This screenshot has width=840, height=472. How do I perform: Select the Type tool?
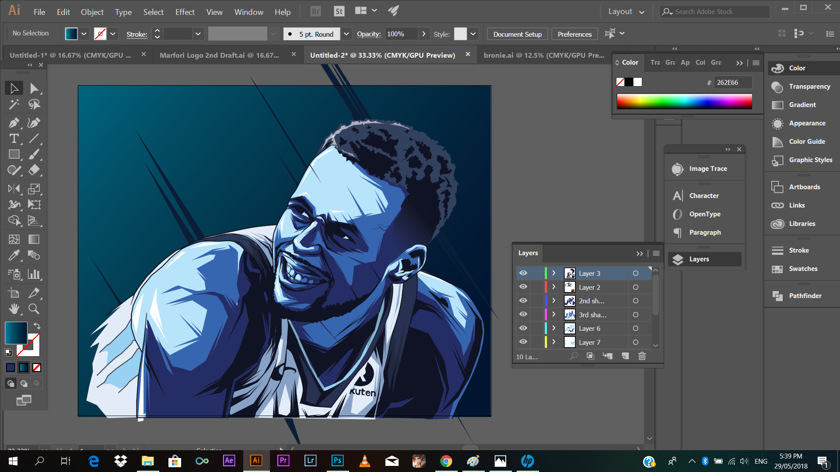tap(14, 139)
